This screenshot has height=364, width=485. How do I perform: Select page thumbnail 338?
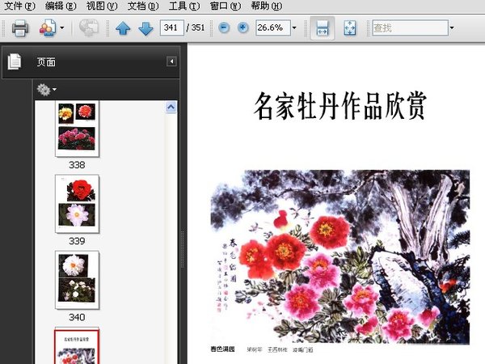tap(77, 129)
